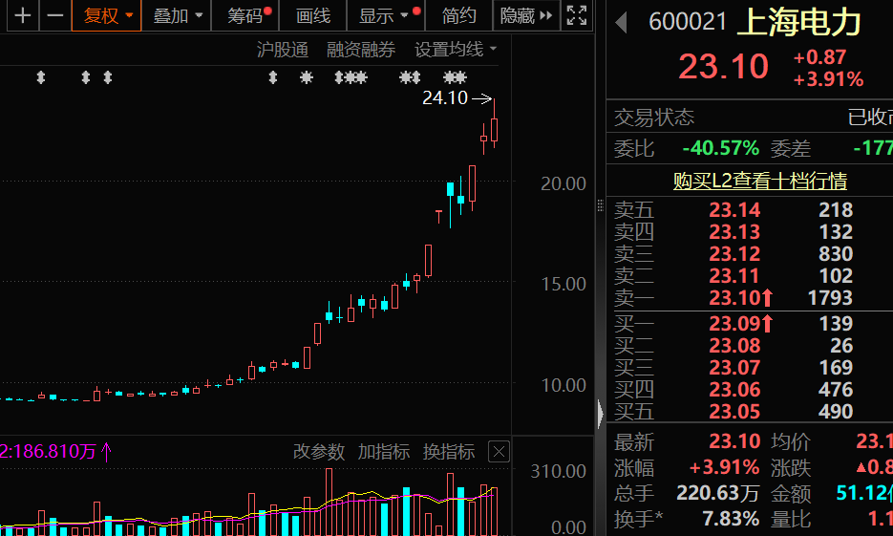Screen dimensions: 893x536
Task: Toggle the 筹码 chip distribution view
Action: click(x=246, y=15)
